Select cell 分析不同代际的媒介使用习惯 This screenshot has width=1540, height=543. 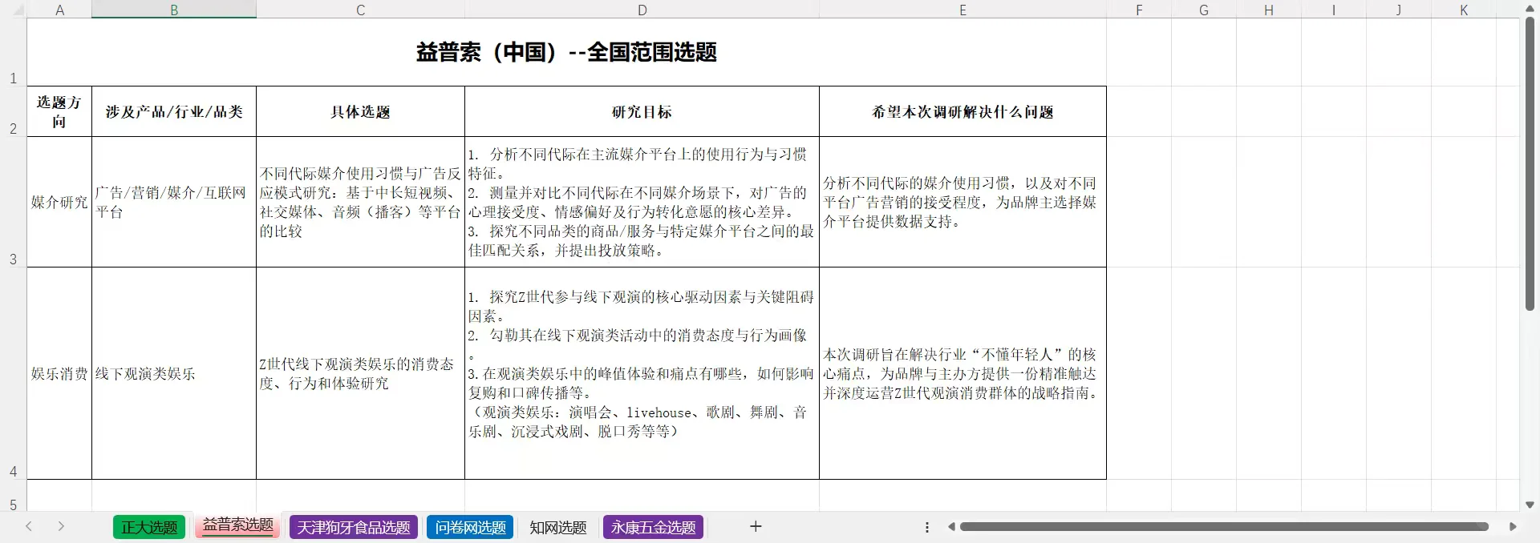tap(962, 202)
